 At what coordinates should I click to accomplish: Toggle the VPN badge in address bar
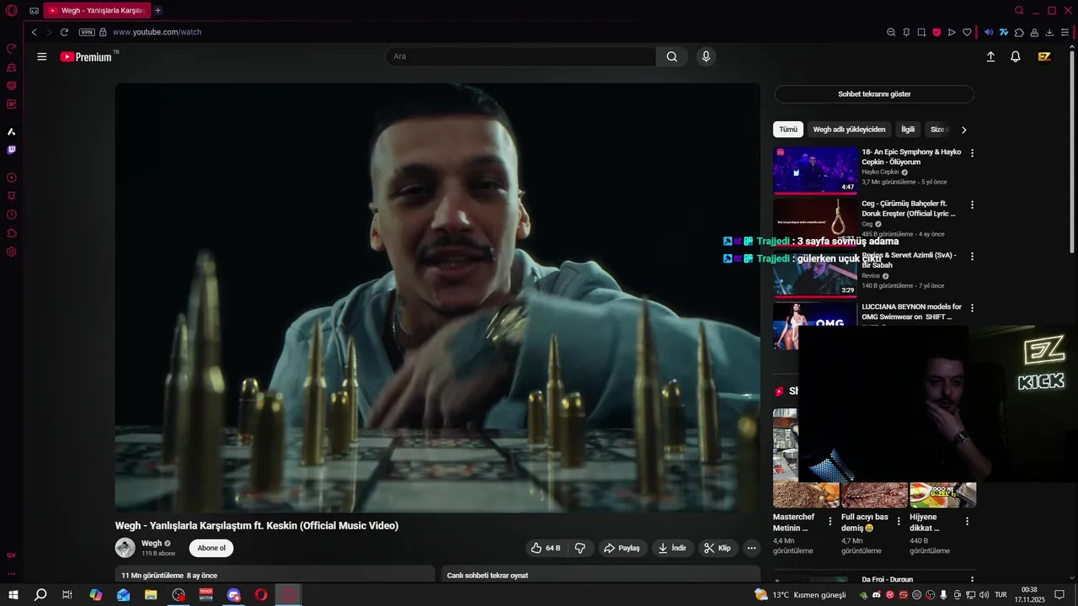tap(87, 32)
